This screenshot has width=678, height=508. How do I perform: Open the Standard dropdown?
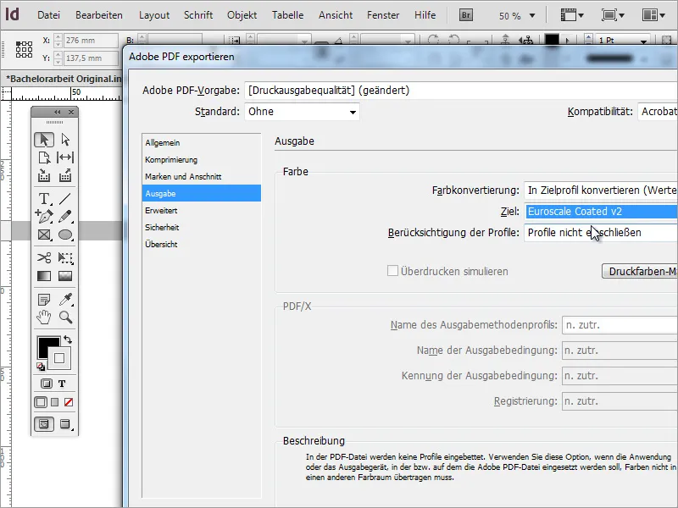pyautogui.click(x=302, y=112)
